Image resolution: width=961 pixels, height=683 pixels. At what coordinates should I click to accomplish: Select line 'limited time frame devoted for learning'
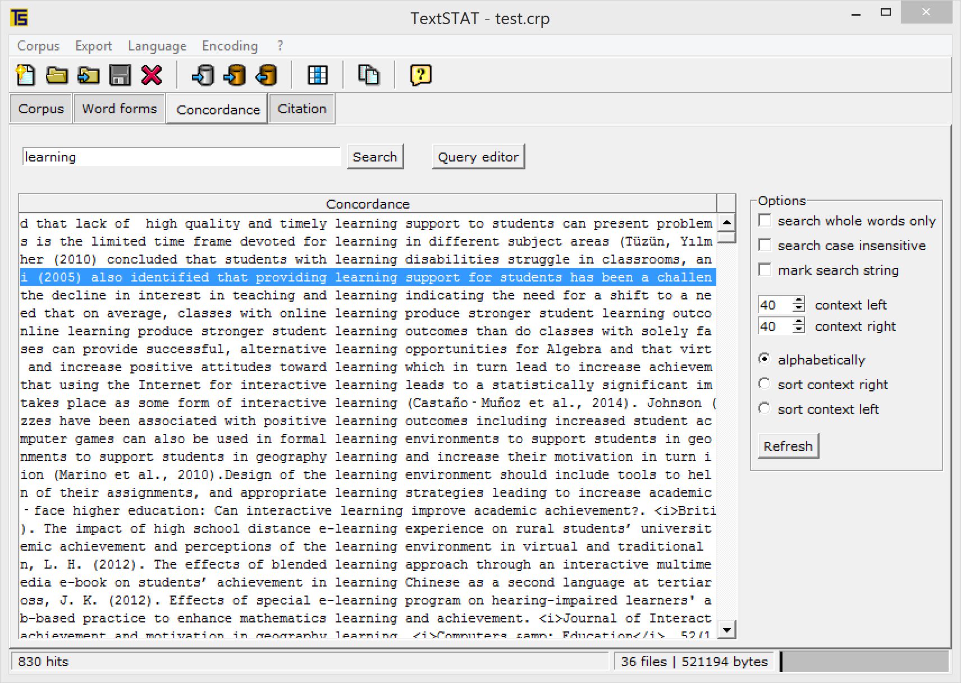tap(368, 241)
